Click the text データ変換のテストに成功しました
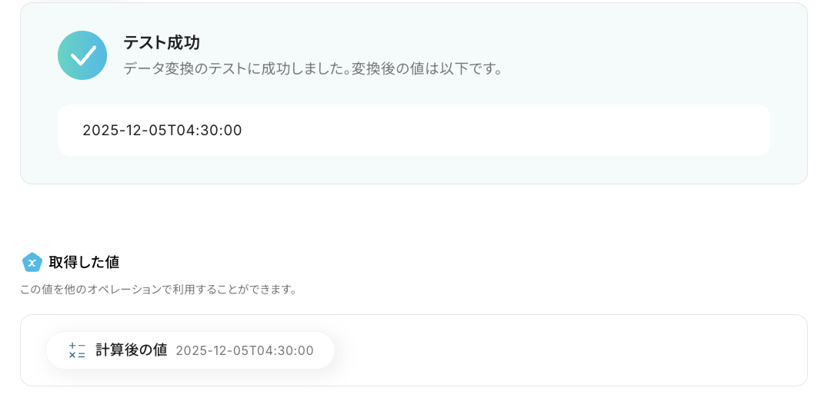Image resolution: width=828 pixels, height=398 pixels. pyautogui.click(x=235, y=69)
